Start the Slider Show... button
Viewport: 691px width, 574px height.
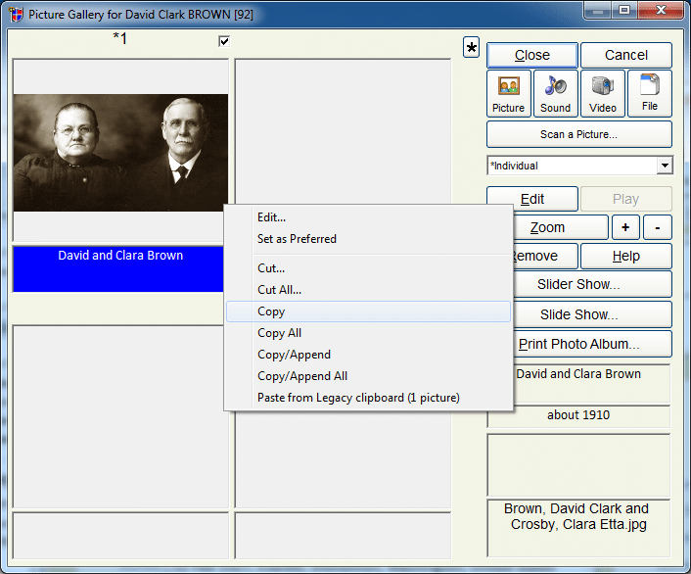pos(592,284)
